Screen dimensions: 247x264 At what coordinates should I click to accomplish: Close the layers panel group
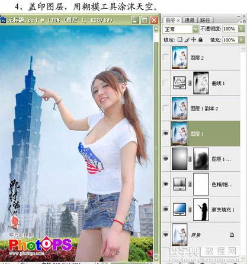click(x=245, y=17)
